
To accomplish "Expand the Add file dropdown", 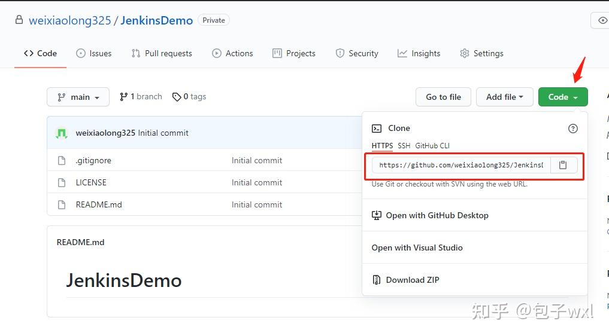I will coord(505,97).
